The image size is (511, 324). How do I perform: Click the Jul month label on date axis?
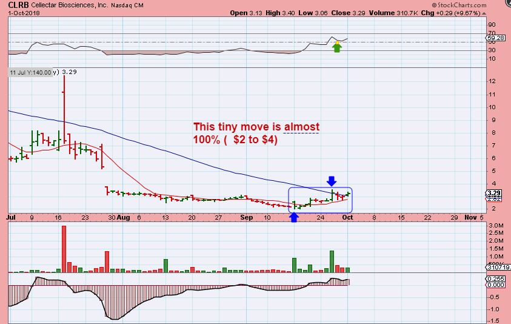12,217
